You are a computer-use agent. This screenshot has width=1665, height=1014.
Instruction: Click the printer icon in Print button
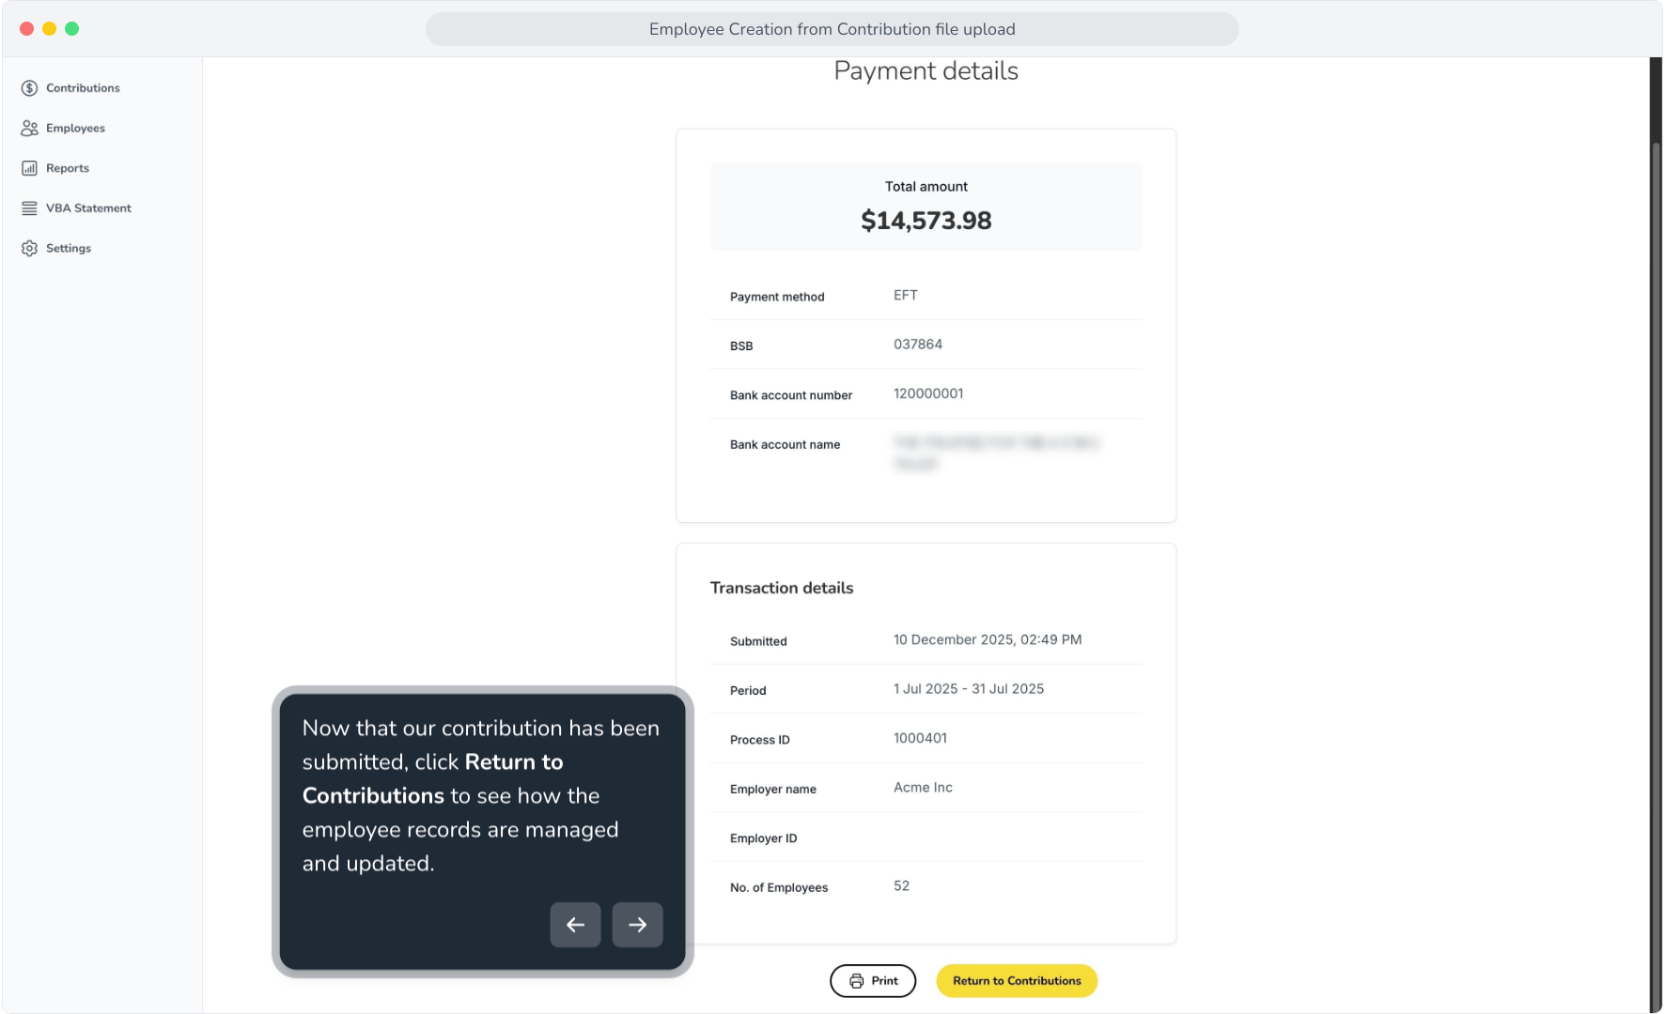coord(856,981)
